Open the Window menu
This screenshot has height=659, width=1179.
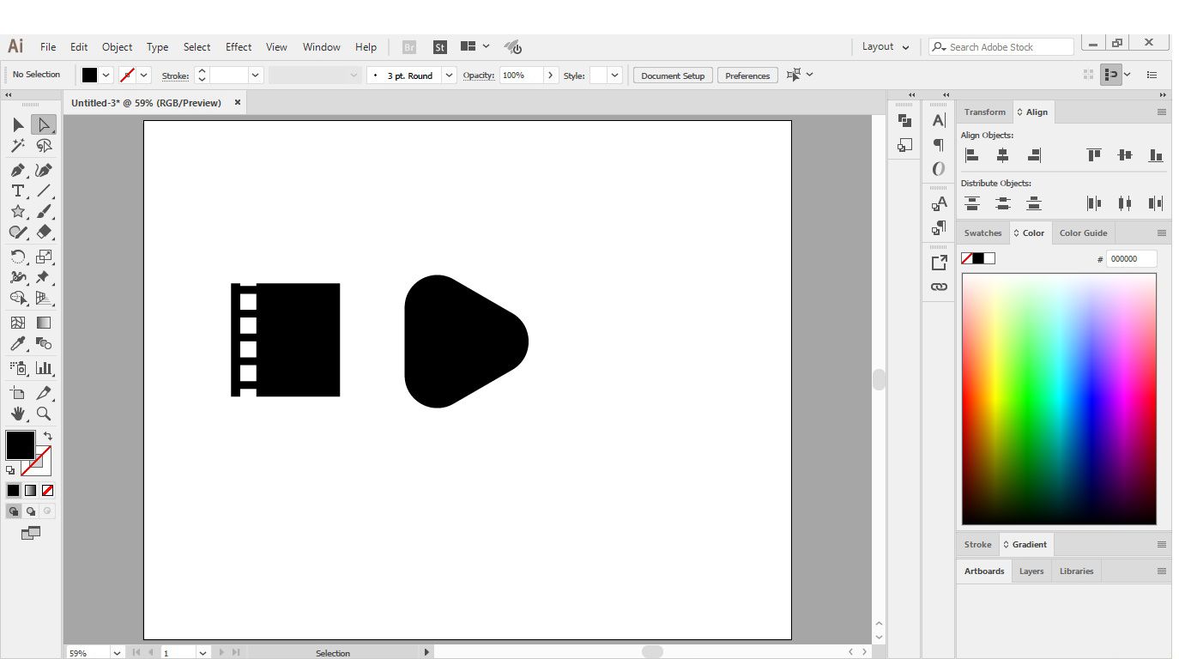click(x=322, y=47)
